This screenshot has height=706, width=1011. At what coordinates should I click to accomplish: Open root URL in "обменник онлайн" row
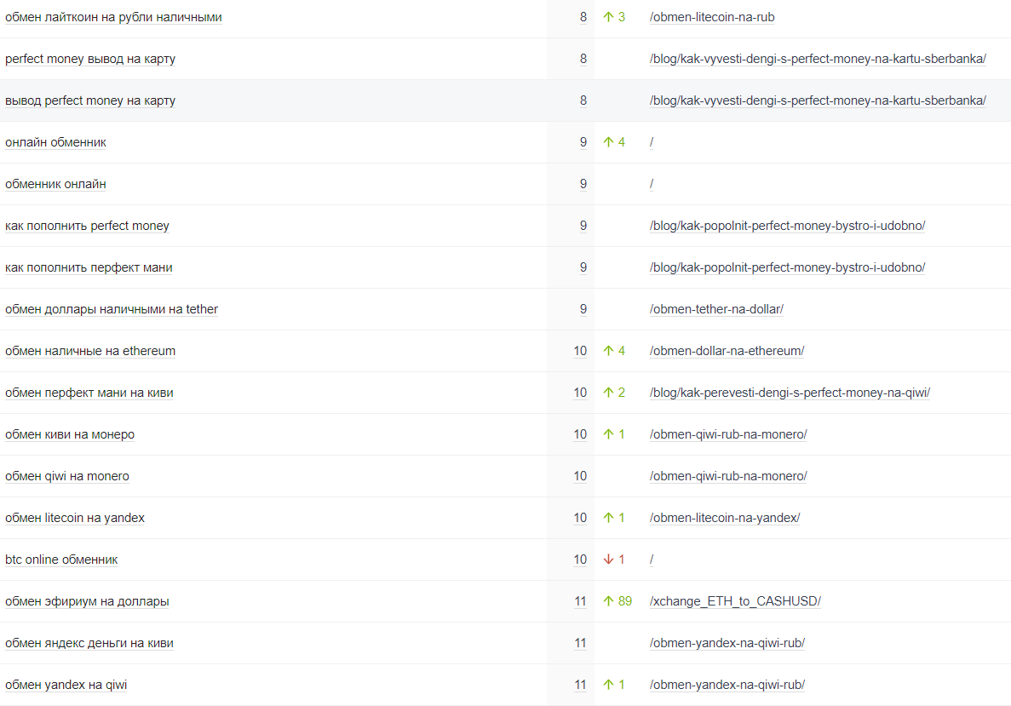652,185
